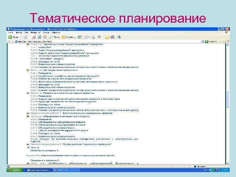Click the Mail envelope toolbar icon

(x=86, y=37)
